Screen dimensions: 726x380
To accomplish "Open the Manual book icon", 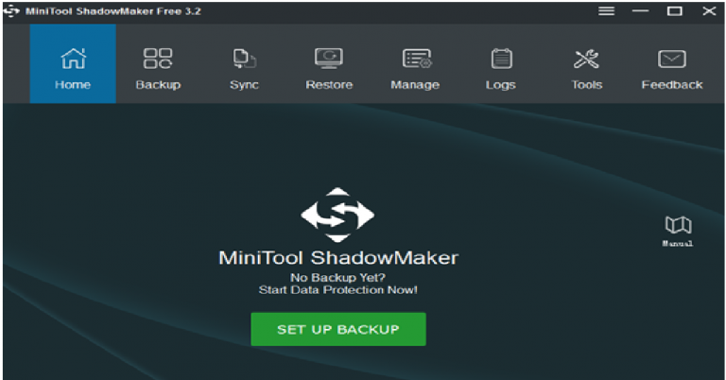I will tap(678, 231).
